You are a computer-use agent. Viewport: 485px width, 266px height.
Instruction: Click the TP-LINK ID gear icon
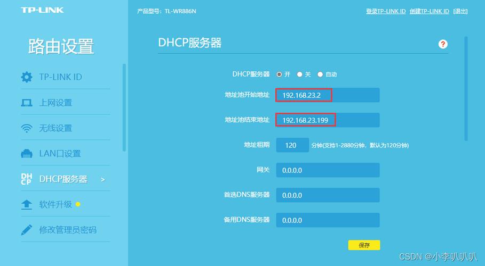click(x=27, y=77)
